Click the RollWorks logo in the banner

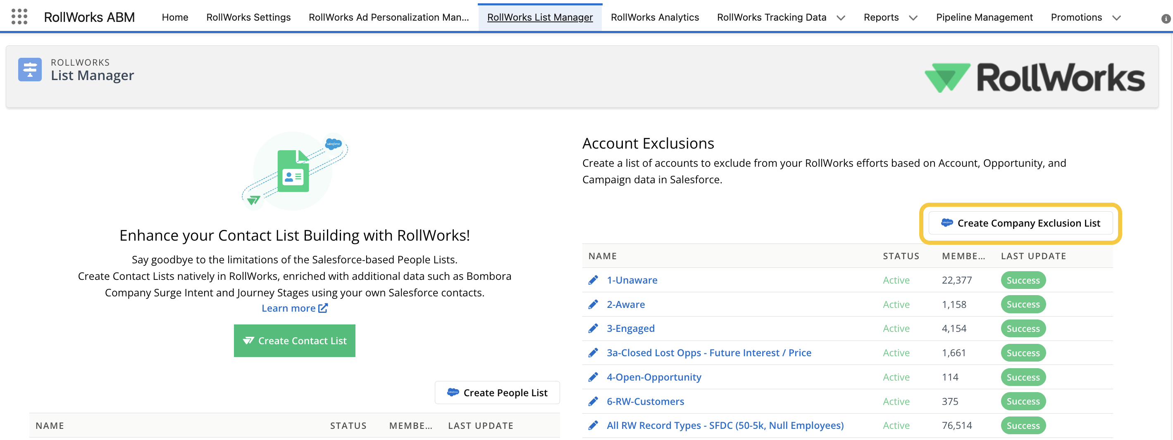(x=1034, y=78)
